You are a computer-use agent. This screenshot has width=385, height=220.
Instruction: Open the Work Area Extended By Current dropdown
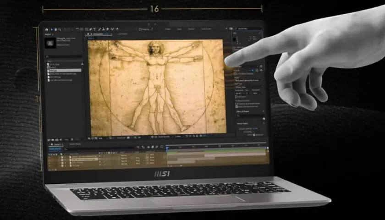tap(248, 80)
